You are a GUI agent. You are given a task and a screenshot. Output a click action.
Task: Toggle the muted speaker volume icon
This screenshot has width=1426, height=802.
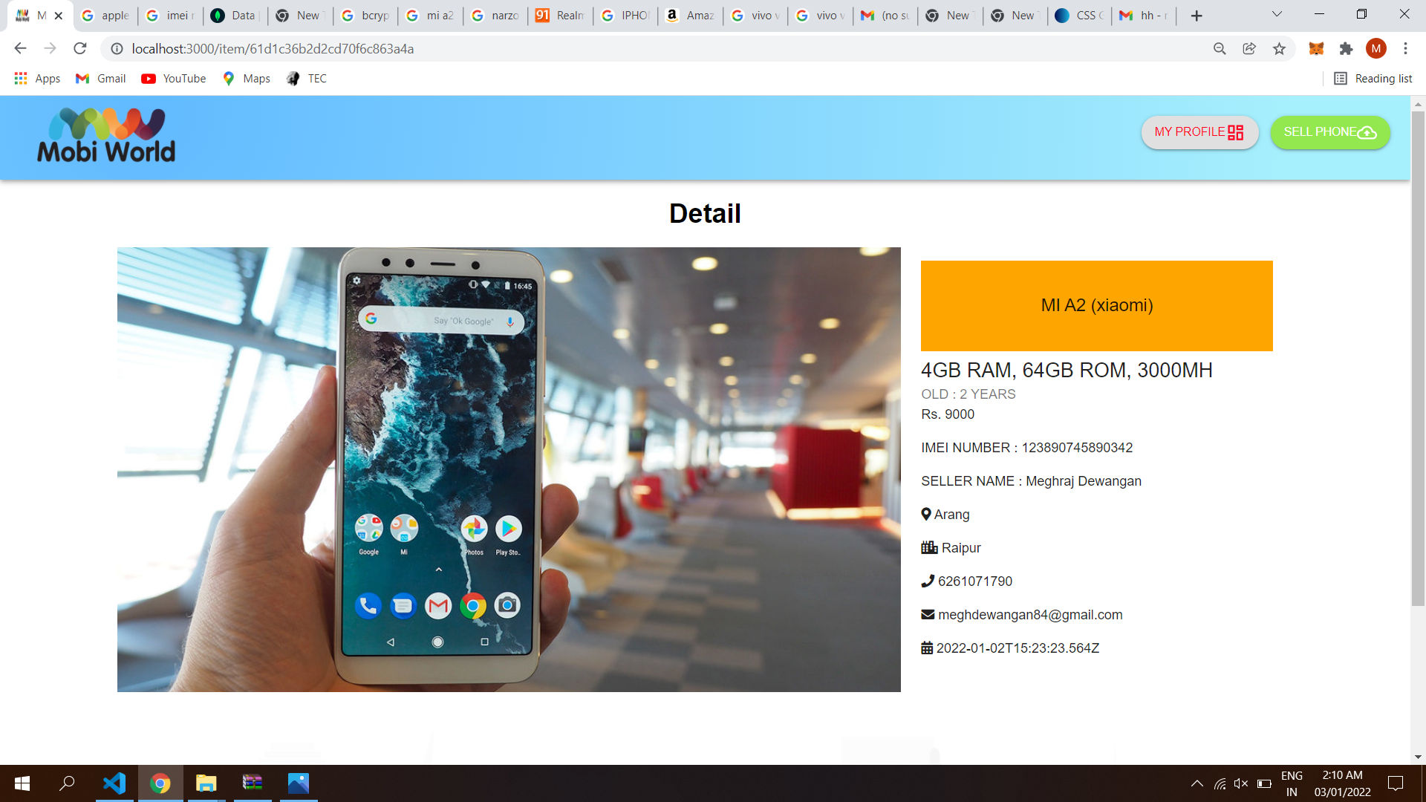(x=1241, y=783)
